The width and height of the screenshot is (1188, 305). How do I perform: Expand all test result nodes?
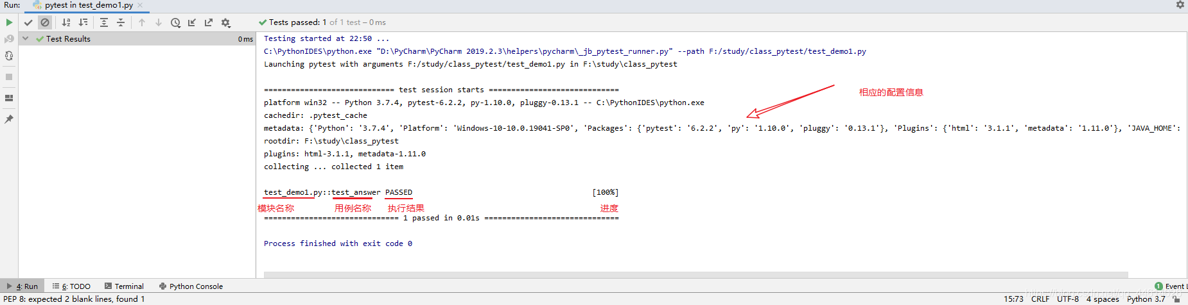coord(104,22)
